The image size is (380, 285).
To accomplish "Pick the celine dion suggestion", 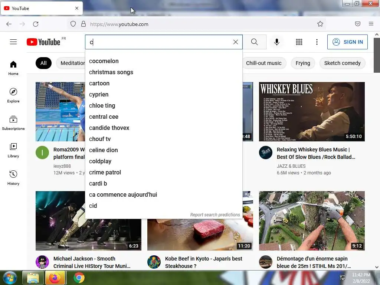I will pos(164,150).
